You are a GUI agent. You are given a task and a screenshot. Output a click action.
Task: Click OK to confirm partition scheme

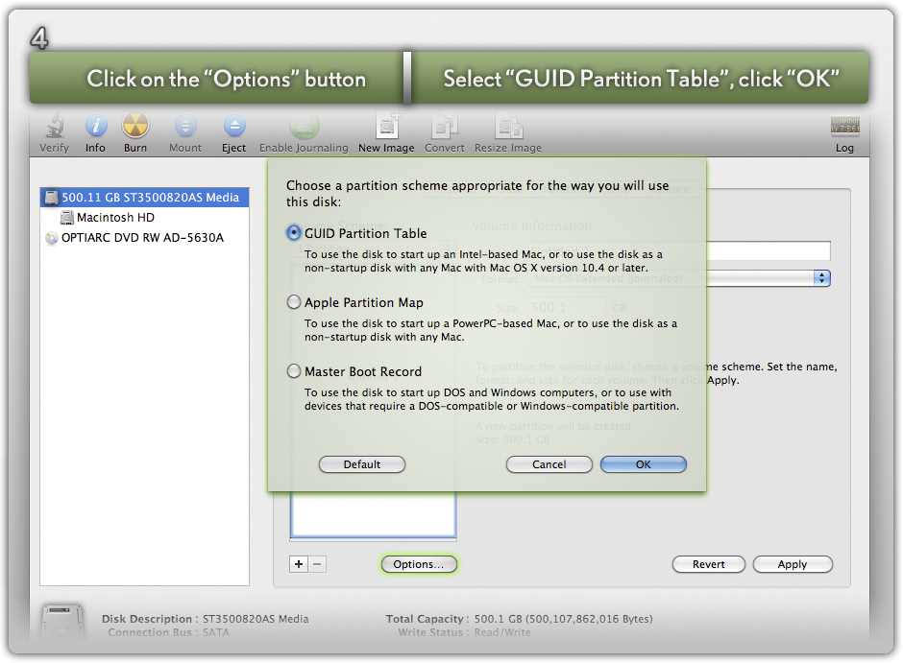[644, 464]
